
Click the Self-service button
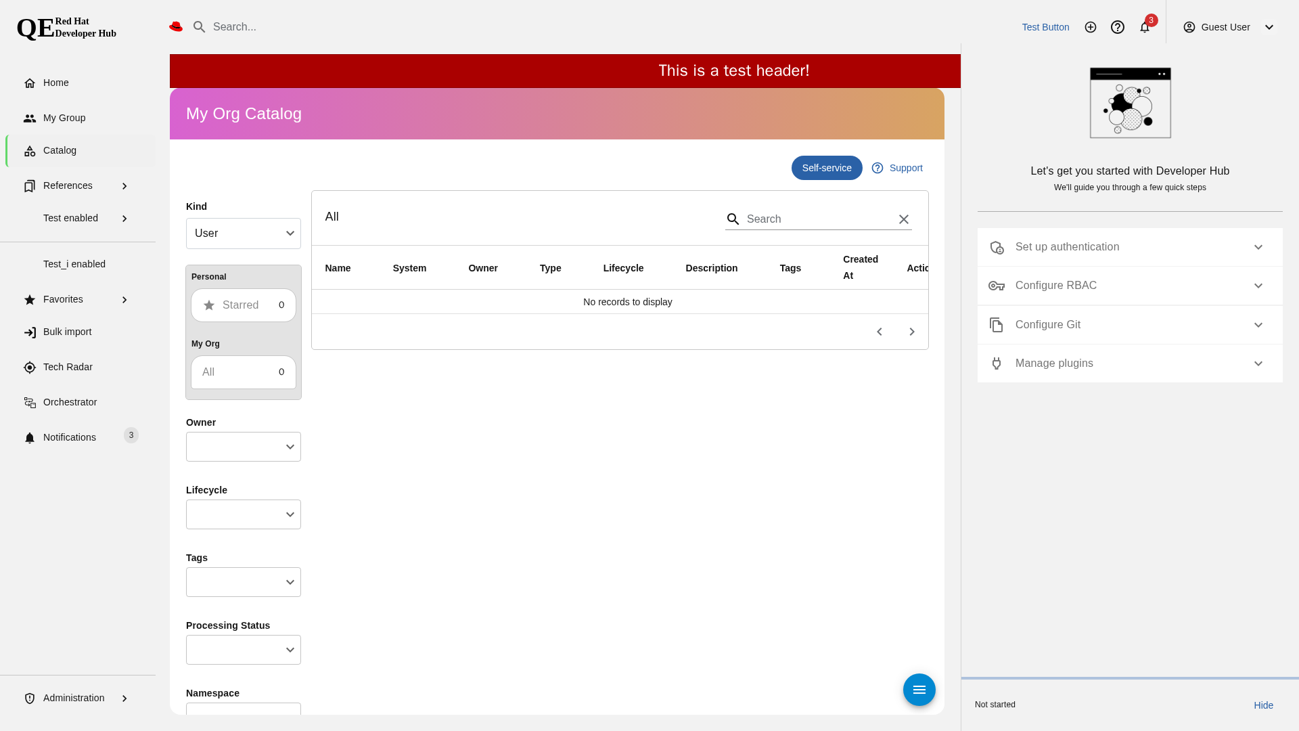click(826, 168)
